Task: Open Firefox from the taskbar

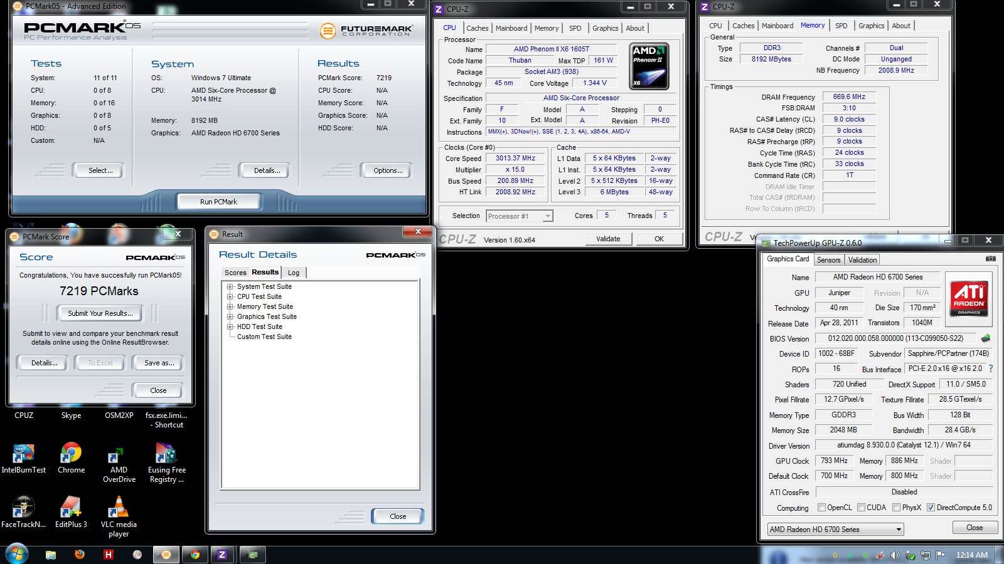Action: [x=80, y=555]
